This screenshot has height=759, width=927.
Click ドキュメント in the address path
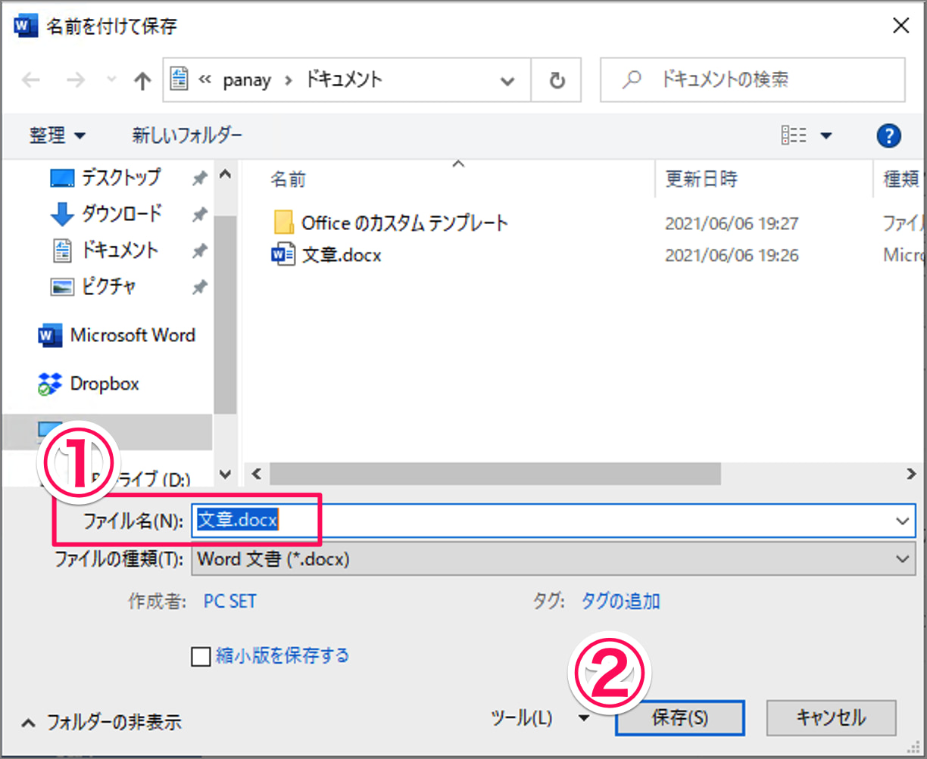point(344,79)
